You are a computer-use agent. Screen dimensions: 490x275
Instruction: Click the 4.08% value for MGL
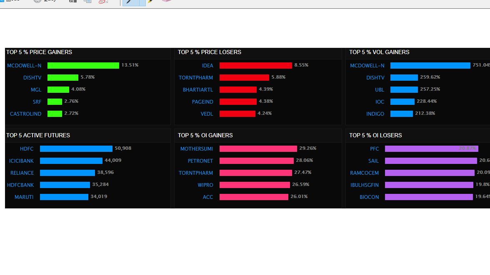78,89
